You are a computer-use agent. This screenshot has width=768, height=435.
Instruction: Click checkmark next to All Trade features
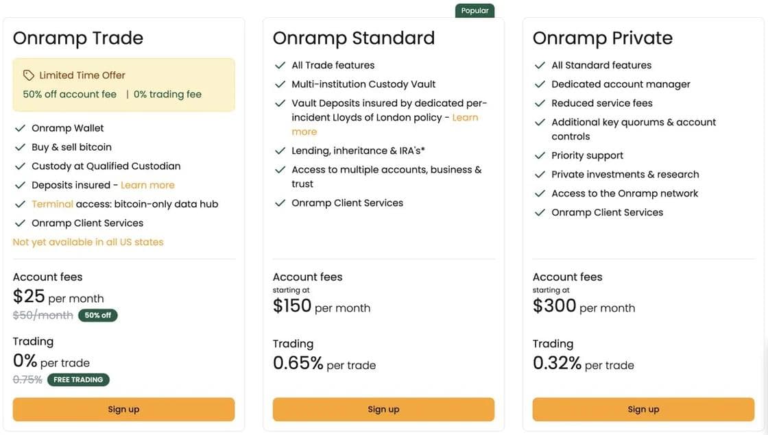tap(280, 65)
